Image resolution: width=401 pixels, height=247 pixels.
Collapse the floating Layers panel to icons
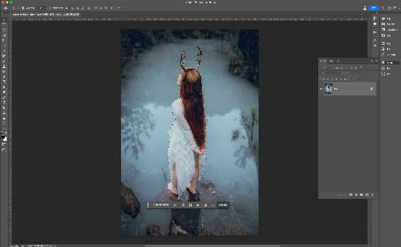tap(372, 61)
